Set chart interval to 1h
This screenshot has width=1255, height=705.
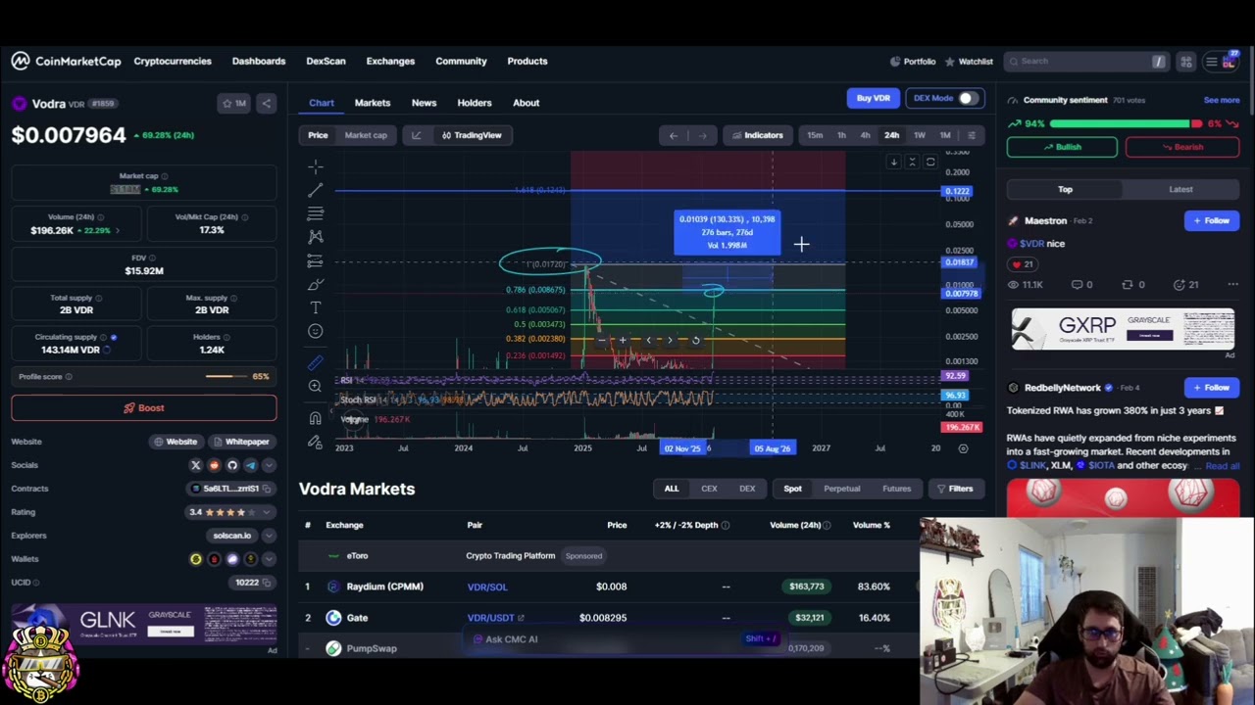[x=841, y=135]
